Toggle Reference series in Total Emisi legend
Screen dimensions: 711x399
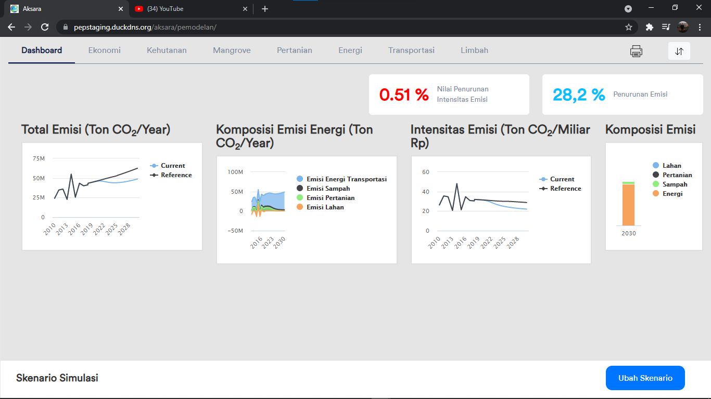point(171,175)
